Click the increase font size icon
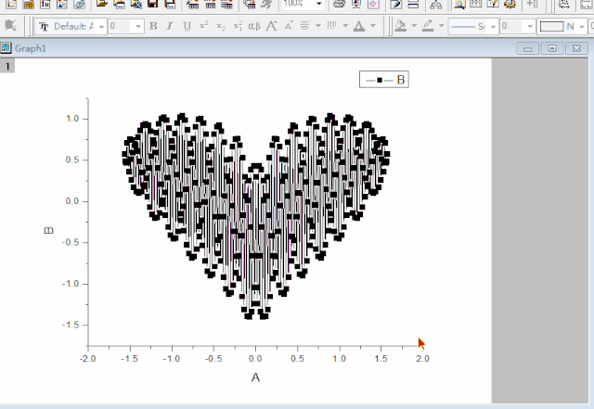Screen dimensions: 594x409 tap(273, 26)
